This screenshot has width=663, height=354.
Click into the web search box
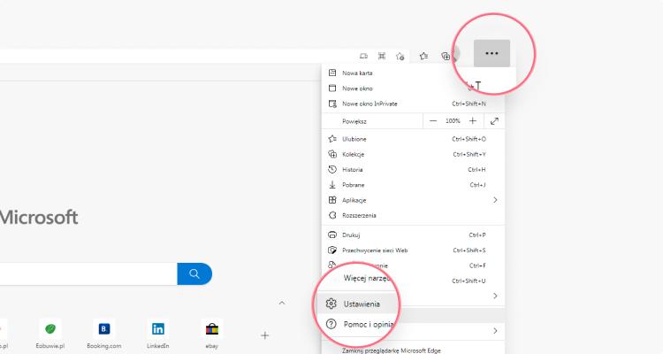tap(88, 273)
